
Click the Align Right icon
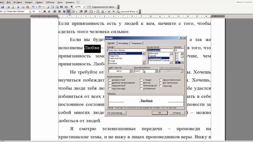coord(64,11)
